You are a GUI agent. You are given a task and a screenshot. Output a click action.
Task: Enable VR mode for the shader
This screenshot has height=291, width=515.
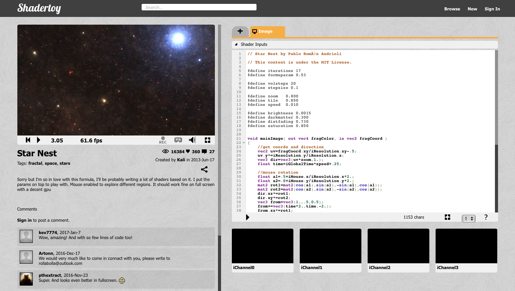(x=178, y=140)
